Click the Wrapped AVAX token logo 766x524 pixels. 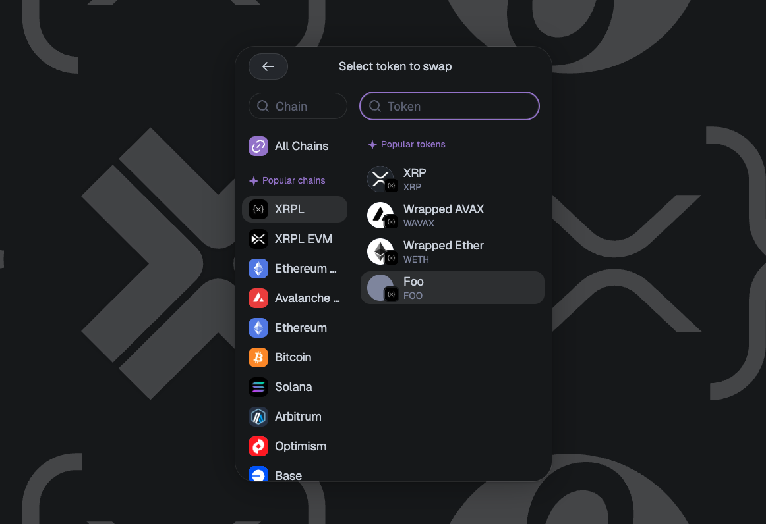pos(380,215)
